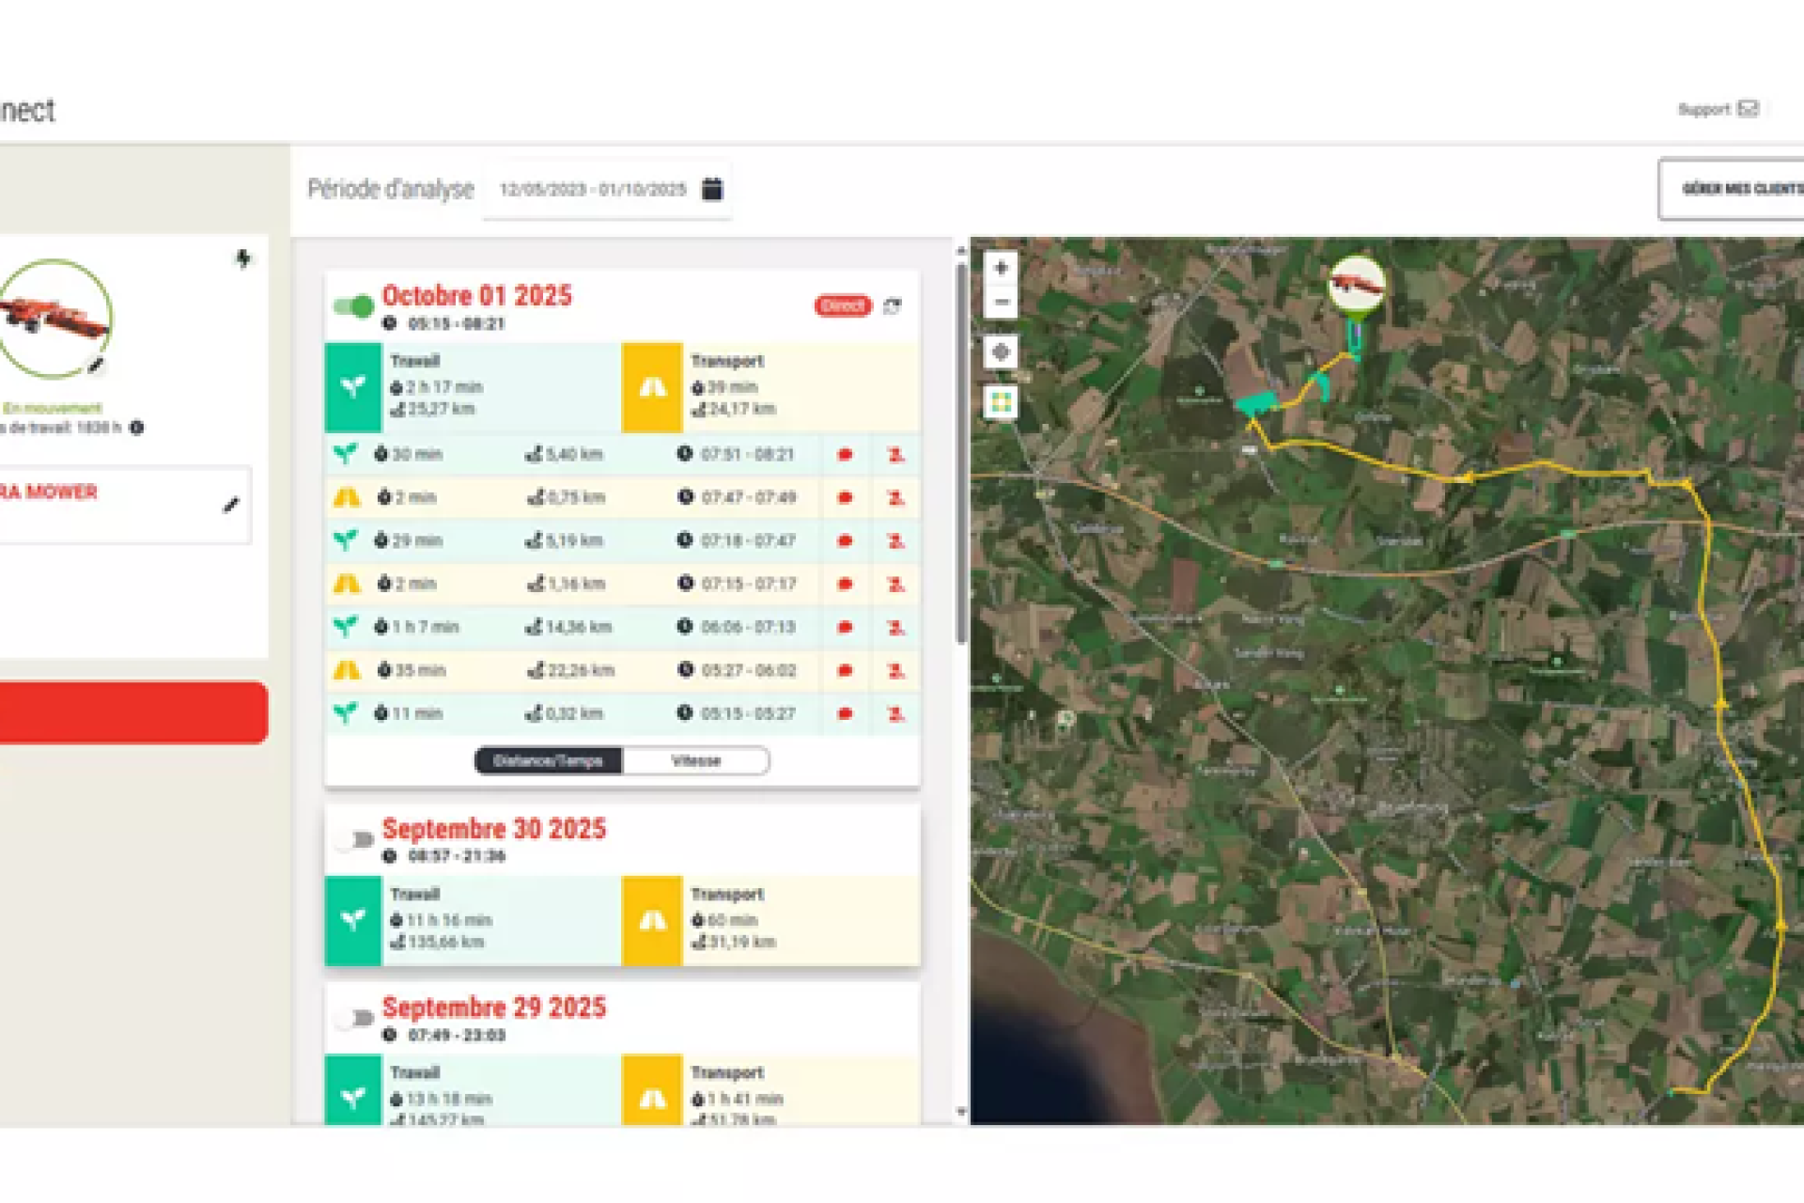The width and height of the screenshot is (1804, 1203).
Task: Open the calendar date picker icon
Action: (712, 189)
